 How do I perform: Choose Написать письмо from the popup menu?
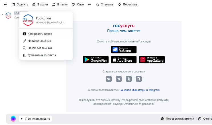pyautogui.click(x=46, y=41)
